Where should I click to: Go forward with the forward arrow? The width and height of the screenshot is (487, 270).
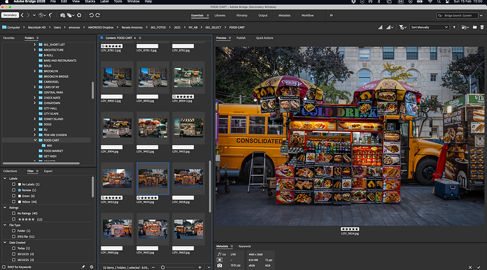(x=28, y=15)
